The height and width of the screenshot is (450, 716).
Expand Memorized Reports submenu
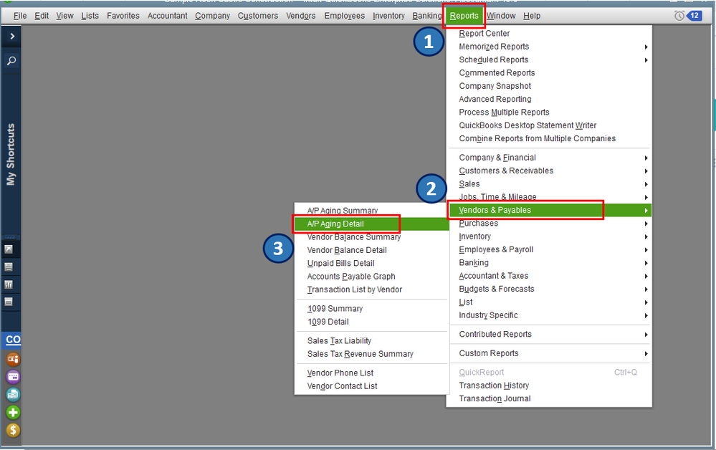click(548, 47)
